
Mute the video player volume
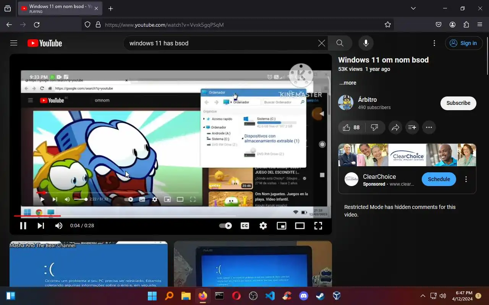[x=58, y=226]
